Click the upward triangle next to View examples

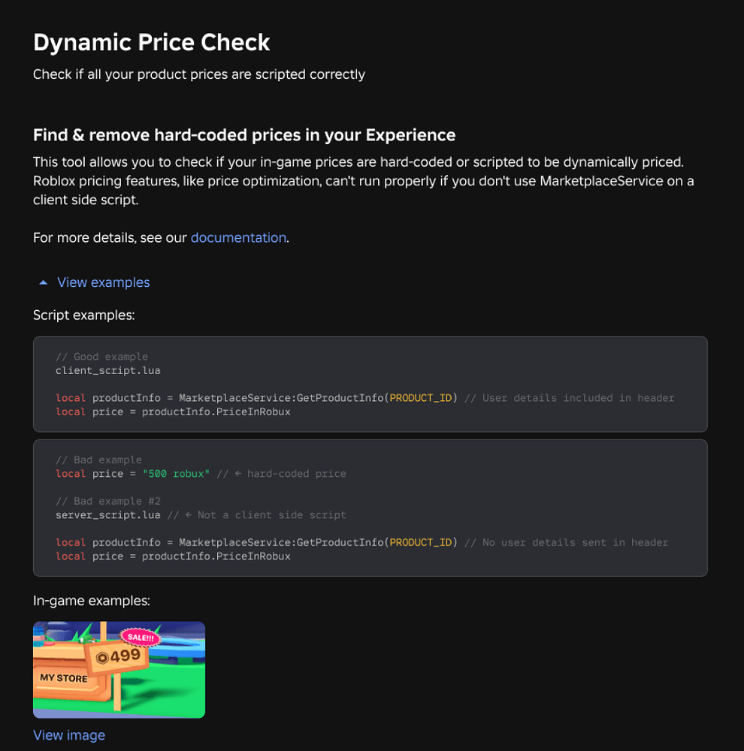pyautogui.click(x=43, y=282)
